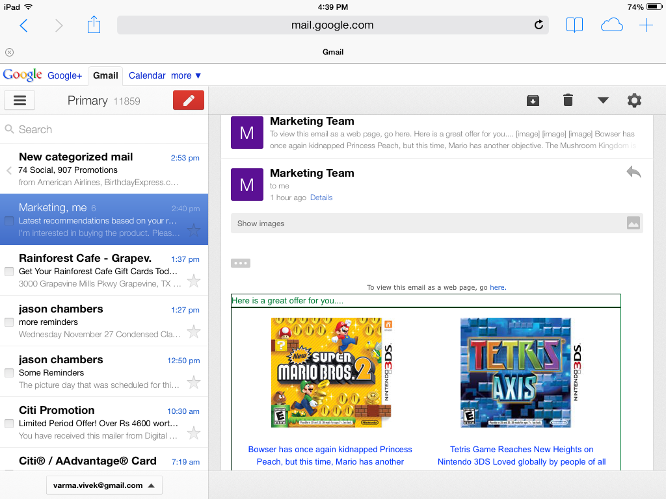Star the Rainforest Cafe email

pos(194,281)
